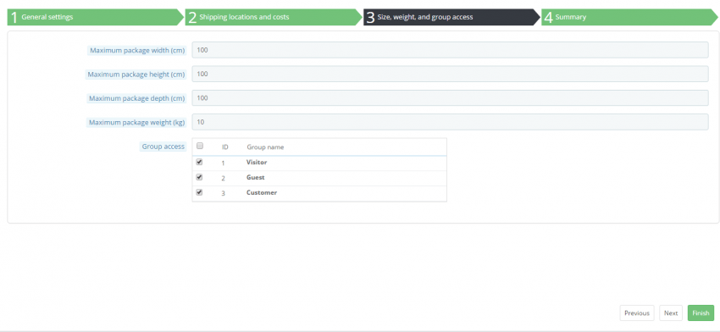
Task: Click ID 2 in Guest row
Action: click(224, 178)
